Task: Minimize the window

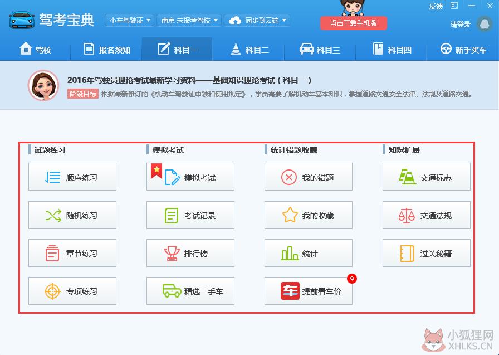Action: click(472, 6)
